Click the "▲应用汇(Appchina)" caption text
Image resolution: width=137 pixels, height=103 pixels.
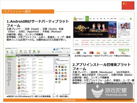(102, 56)
